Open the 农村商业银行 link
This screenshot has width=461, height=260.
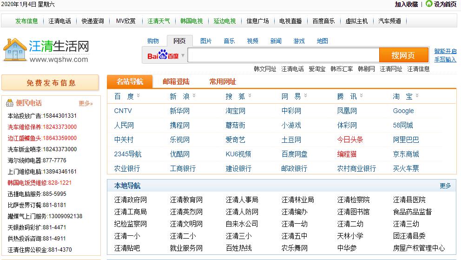[x=356, y=168]
